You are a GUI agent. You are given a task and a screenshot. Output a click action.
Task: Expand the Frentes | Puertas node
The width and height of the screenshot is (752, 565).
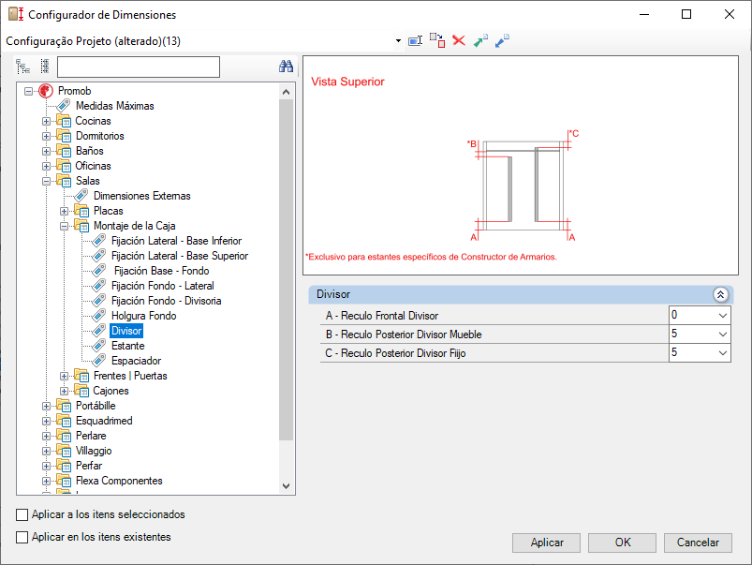click(x=65, y=377)
